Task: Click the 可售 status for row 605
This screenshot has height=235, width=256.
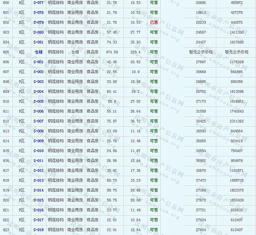Action: point(154,52)
